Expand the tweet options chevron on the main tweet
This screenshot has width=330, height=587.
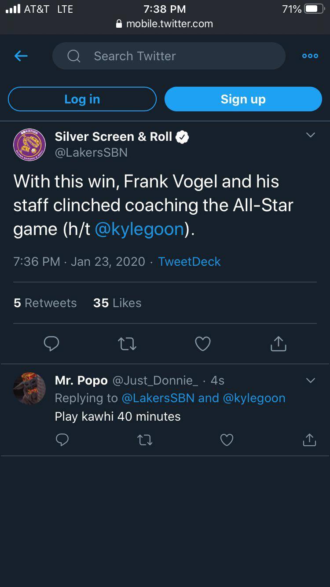[311, 135]
